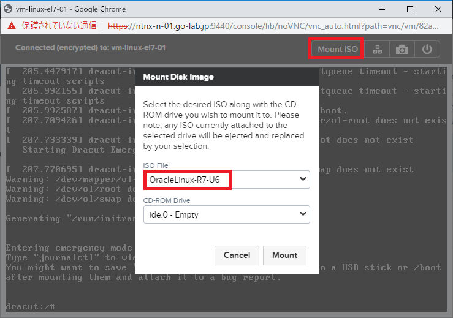Click the Cancel button in dialog

pyautogui.click(x=237, y=256)
